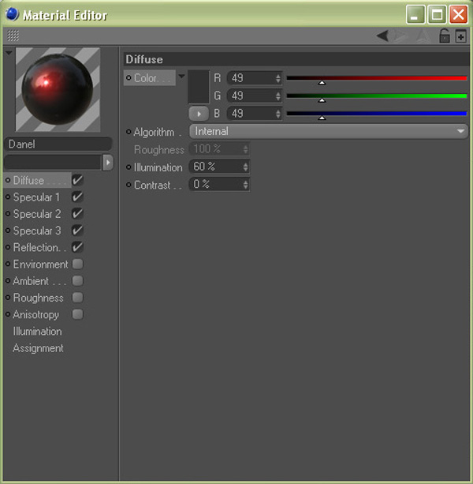Disable the Diffuse channel checkbox
Screen dimensions: 473x484
77,180
